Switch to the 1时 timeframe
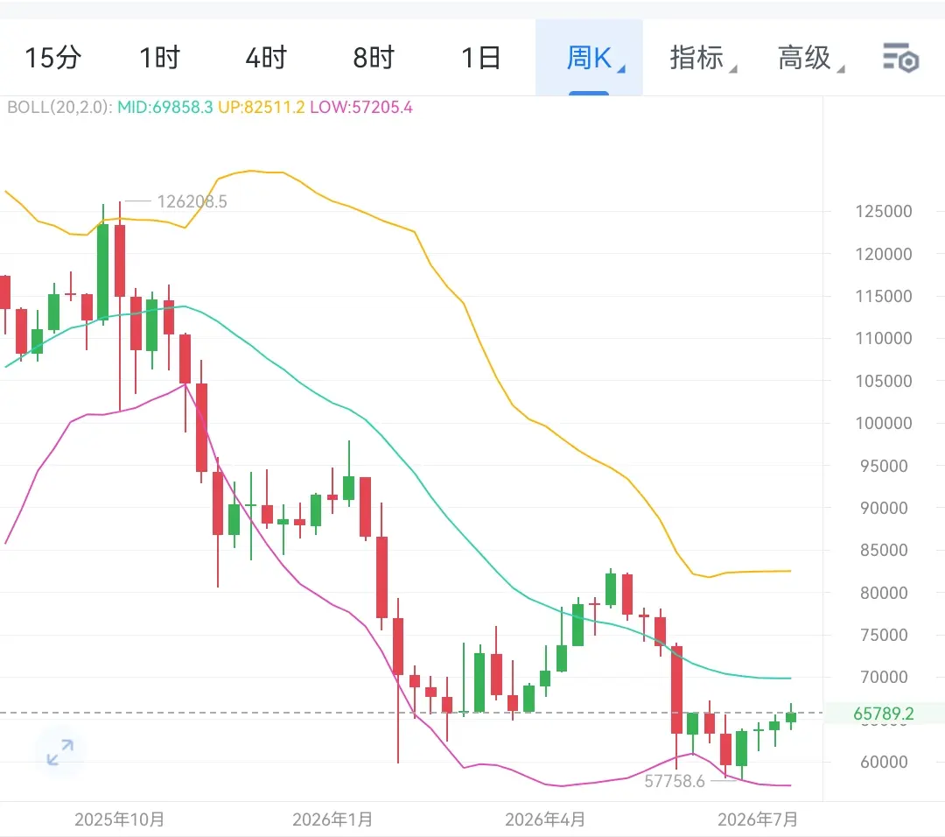The width and height of the screenshot is (945, 837). tap(160, 58)
